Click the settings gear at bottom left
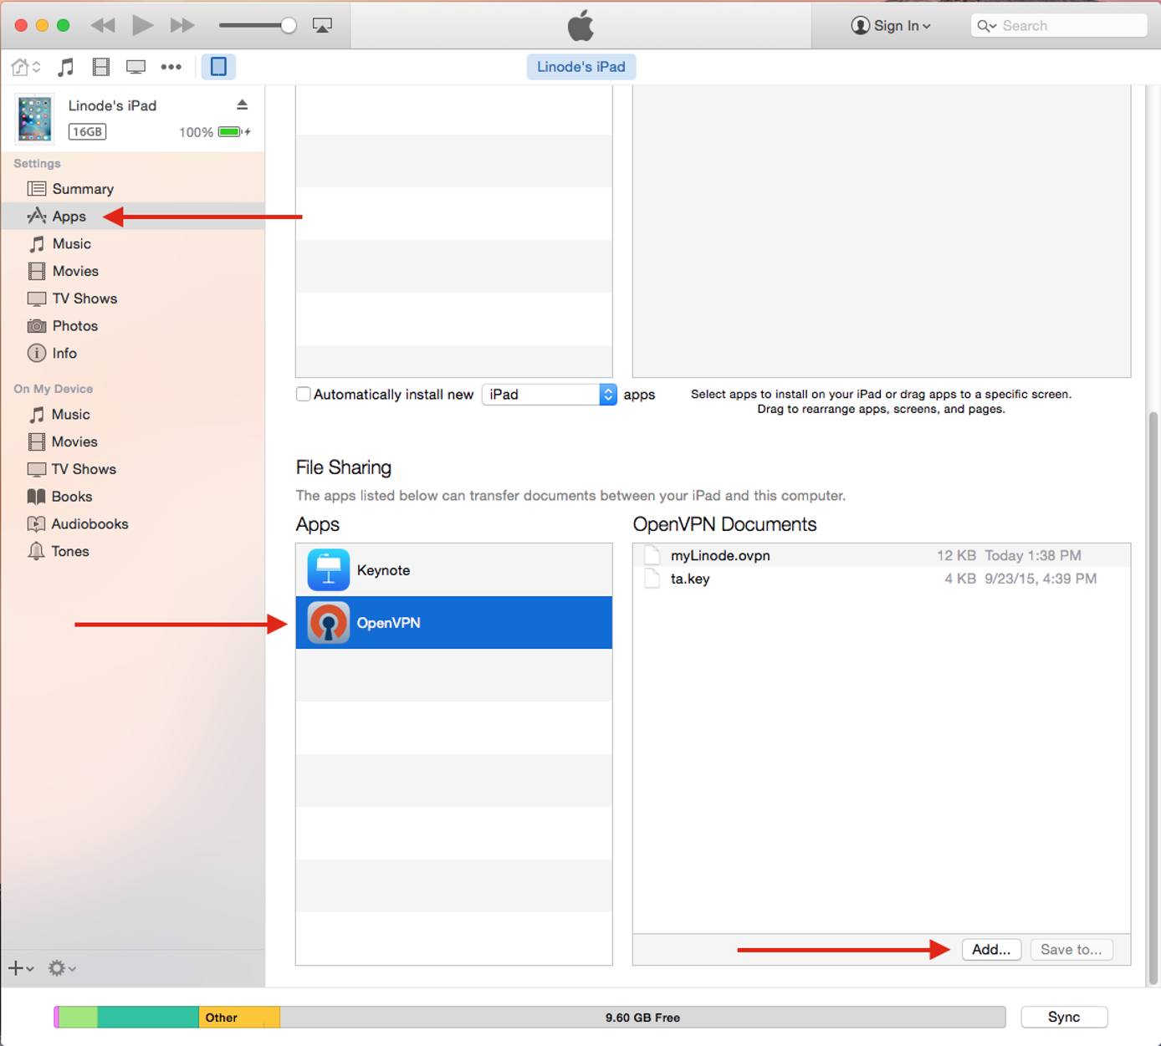 [x=57, y=967]
